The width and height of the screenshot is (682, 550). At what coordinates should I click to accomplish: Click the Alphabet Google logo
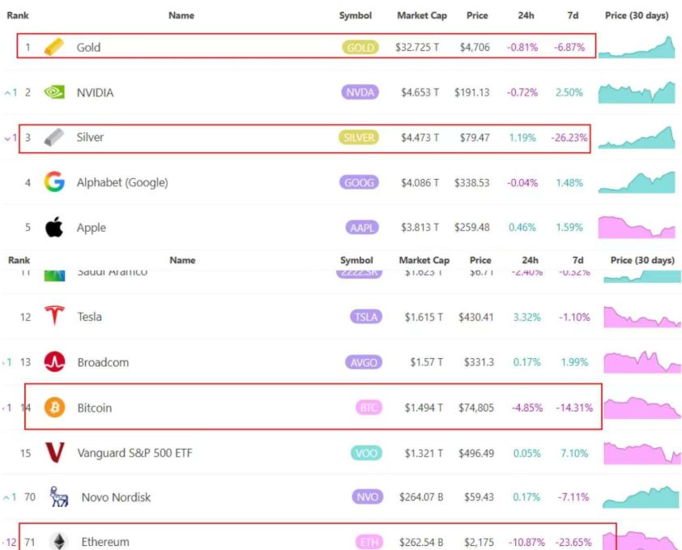(x=54, y=182)
